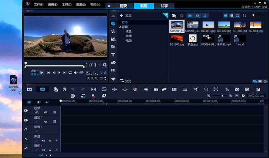Viewport: 269px width, 158px height.
Task: Click the library panel down arrow
Action: tap(113, 80)
